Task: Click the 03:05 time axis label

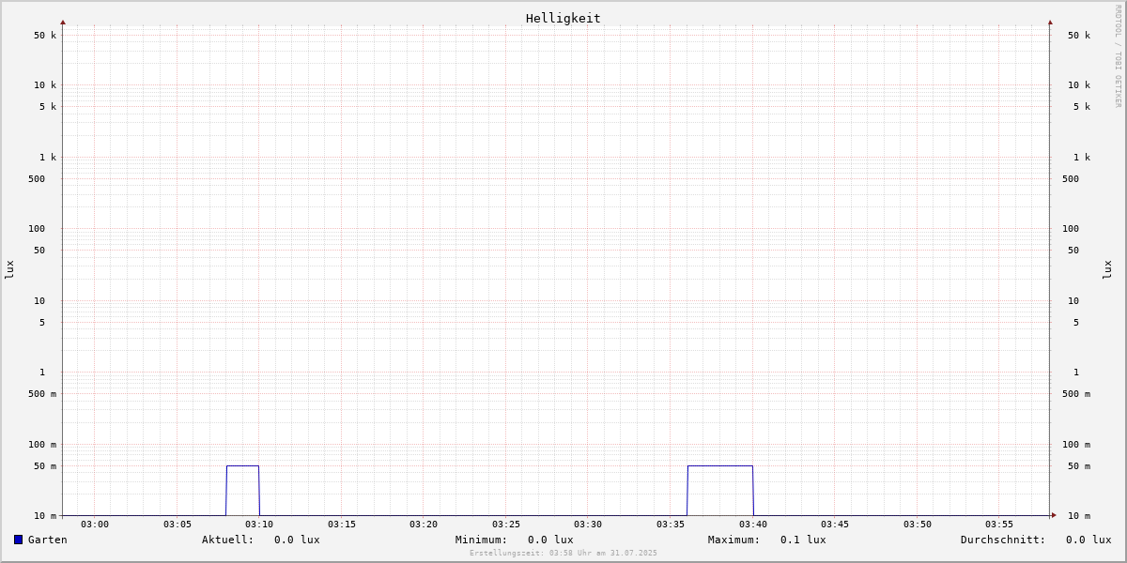Action: click(x=178, y=525)
